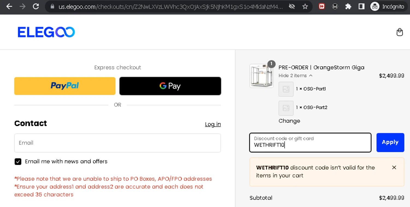Open the shopping bag cart icon

(400, 32)
